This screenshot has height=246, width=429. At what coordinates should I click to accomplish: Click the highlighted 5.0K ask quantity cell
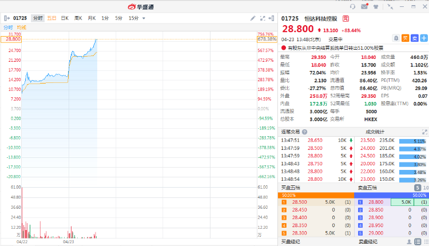pos(402,202)
